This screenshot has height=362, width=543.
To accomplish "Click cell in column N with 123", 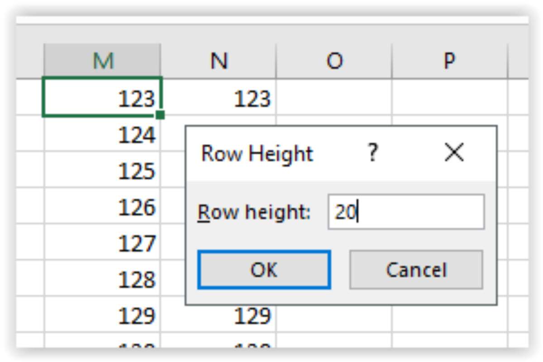I will pyautogui.click(x=219, y=98).
